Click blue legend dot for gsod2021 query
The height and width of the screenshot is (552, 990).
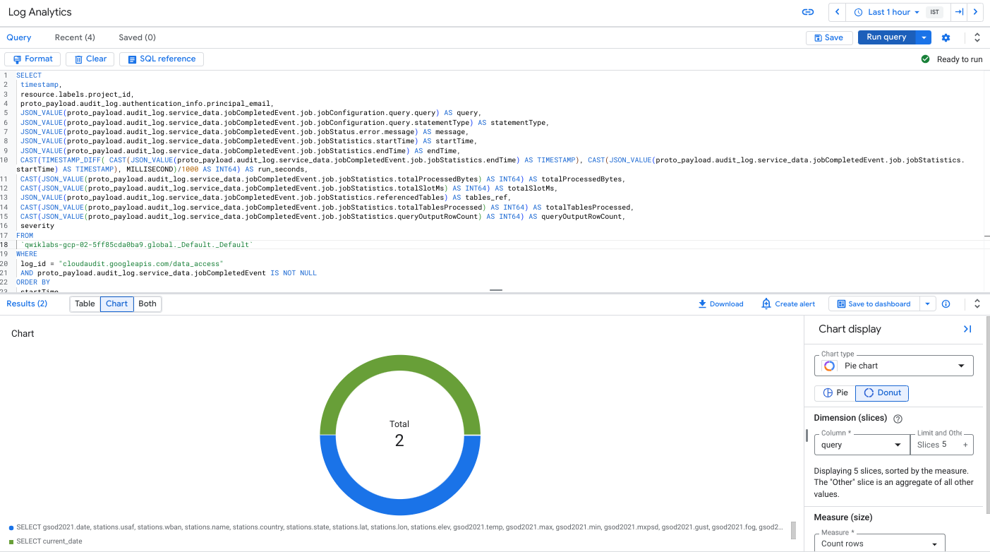(11, 527)
